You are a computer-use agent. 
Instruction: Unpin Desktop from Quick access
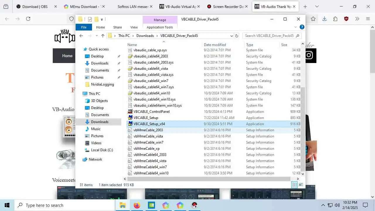pos(119,56)
